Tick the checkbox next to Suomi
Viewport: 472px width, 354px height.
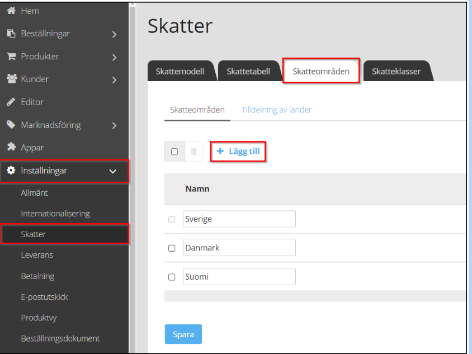pyautogui.click(x=172, y=276)
